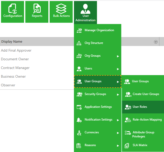Select Role-Action Mapping menu entry
Viewport: 164px width, 152px height.
[147, 120]
